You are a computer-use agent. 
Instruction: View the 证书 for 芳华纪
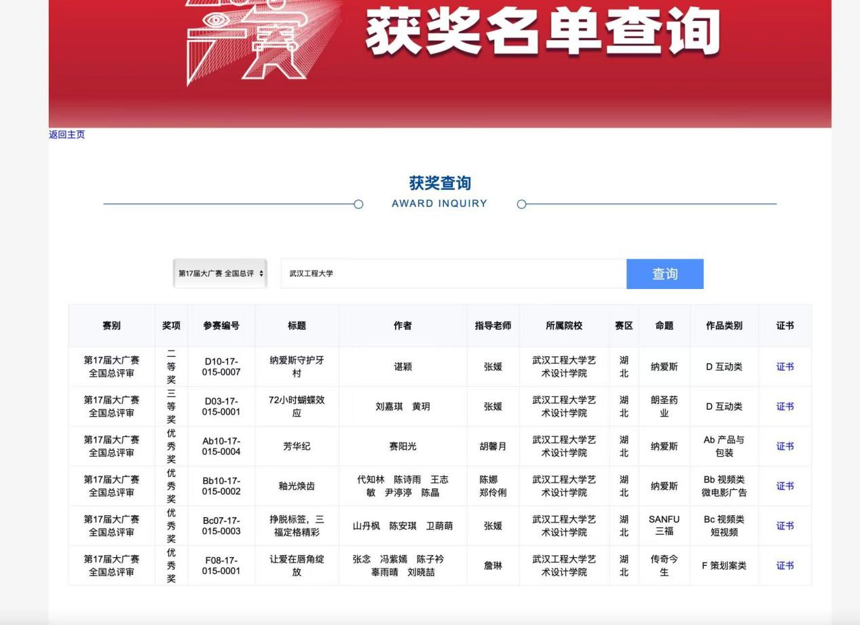pyautogui.click(x=785, y=447)
